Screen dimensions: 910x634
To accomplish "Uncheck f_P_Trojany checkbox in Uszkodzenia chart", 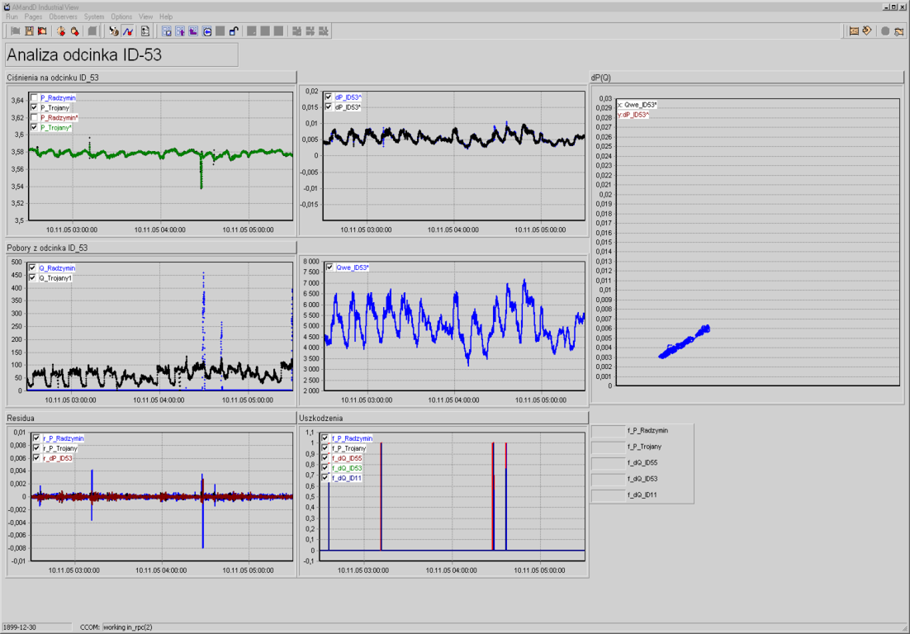I will coord(325,448).
